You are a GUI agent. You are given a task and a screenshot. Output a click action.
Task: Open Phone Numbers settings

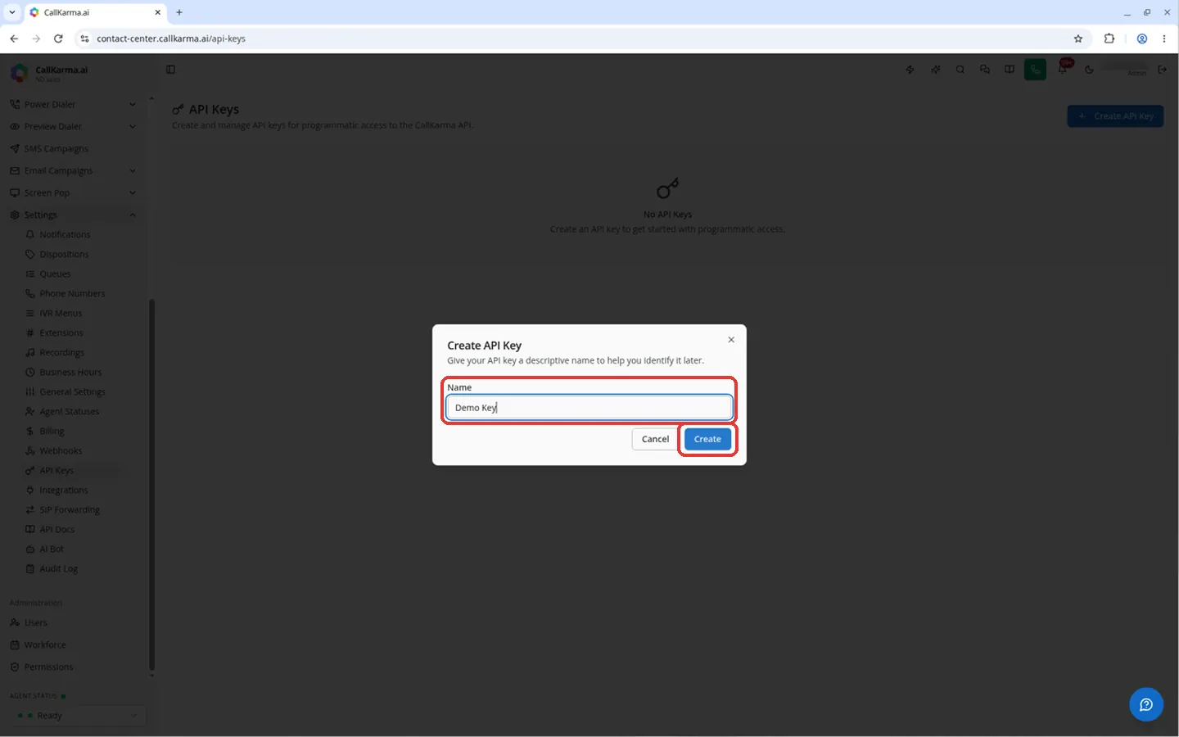[x=74, y=293]
